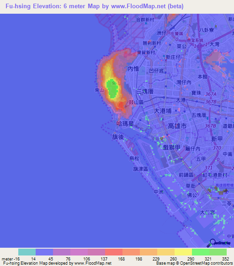Screen dimensions: 234x266
Task: Click the 合群新村 map label
Action: tap(145, 20)
